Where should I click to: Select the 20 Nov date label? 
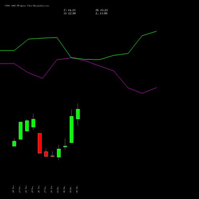click(13, 189)
